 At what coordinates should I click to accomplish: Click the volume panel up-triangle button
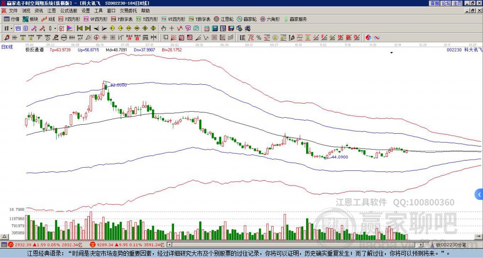tap(4, 237)
